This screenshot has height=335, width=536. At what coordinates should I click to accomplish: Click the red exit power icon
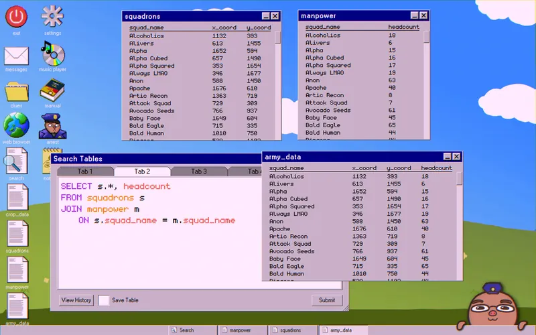coord(16,16)
